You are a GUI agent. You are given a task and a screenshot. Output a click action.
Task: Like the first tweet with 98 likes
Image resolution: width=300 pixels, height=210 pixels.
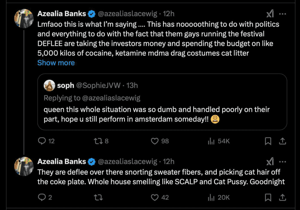(x=160, y=141)
